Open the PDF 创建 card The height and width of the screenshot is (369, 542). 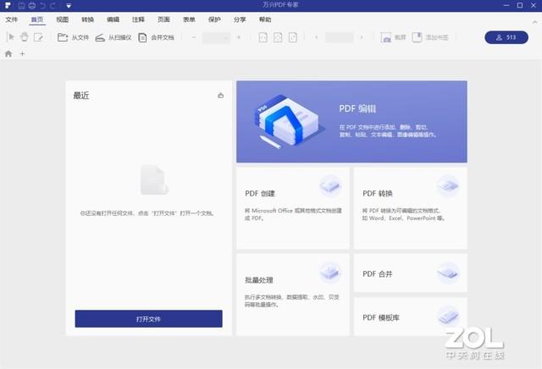[x=293, y=208]
